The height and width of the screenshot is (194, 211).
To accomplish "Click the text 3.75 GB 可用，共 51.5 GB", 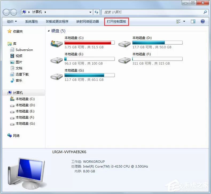I will 84,47.
